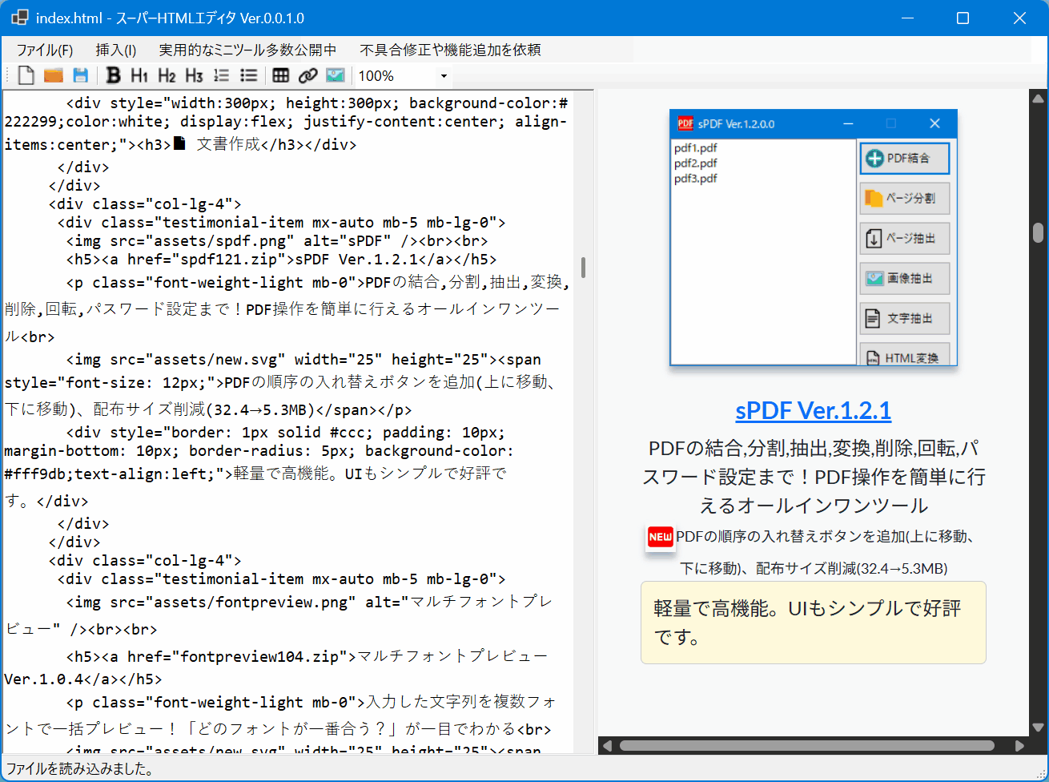Screen dimensions: 1049x782
Task: Insert a table
Action: 280,76
